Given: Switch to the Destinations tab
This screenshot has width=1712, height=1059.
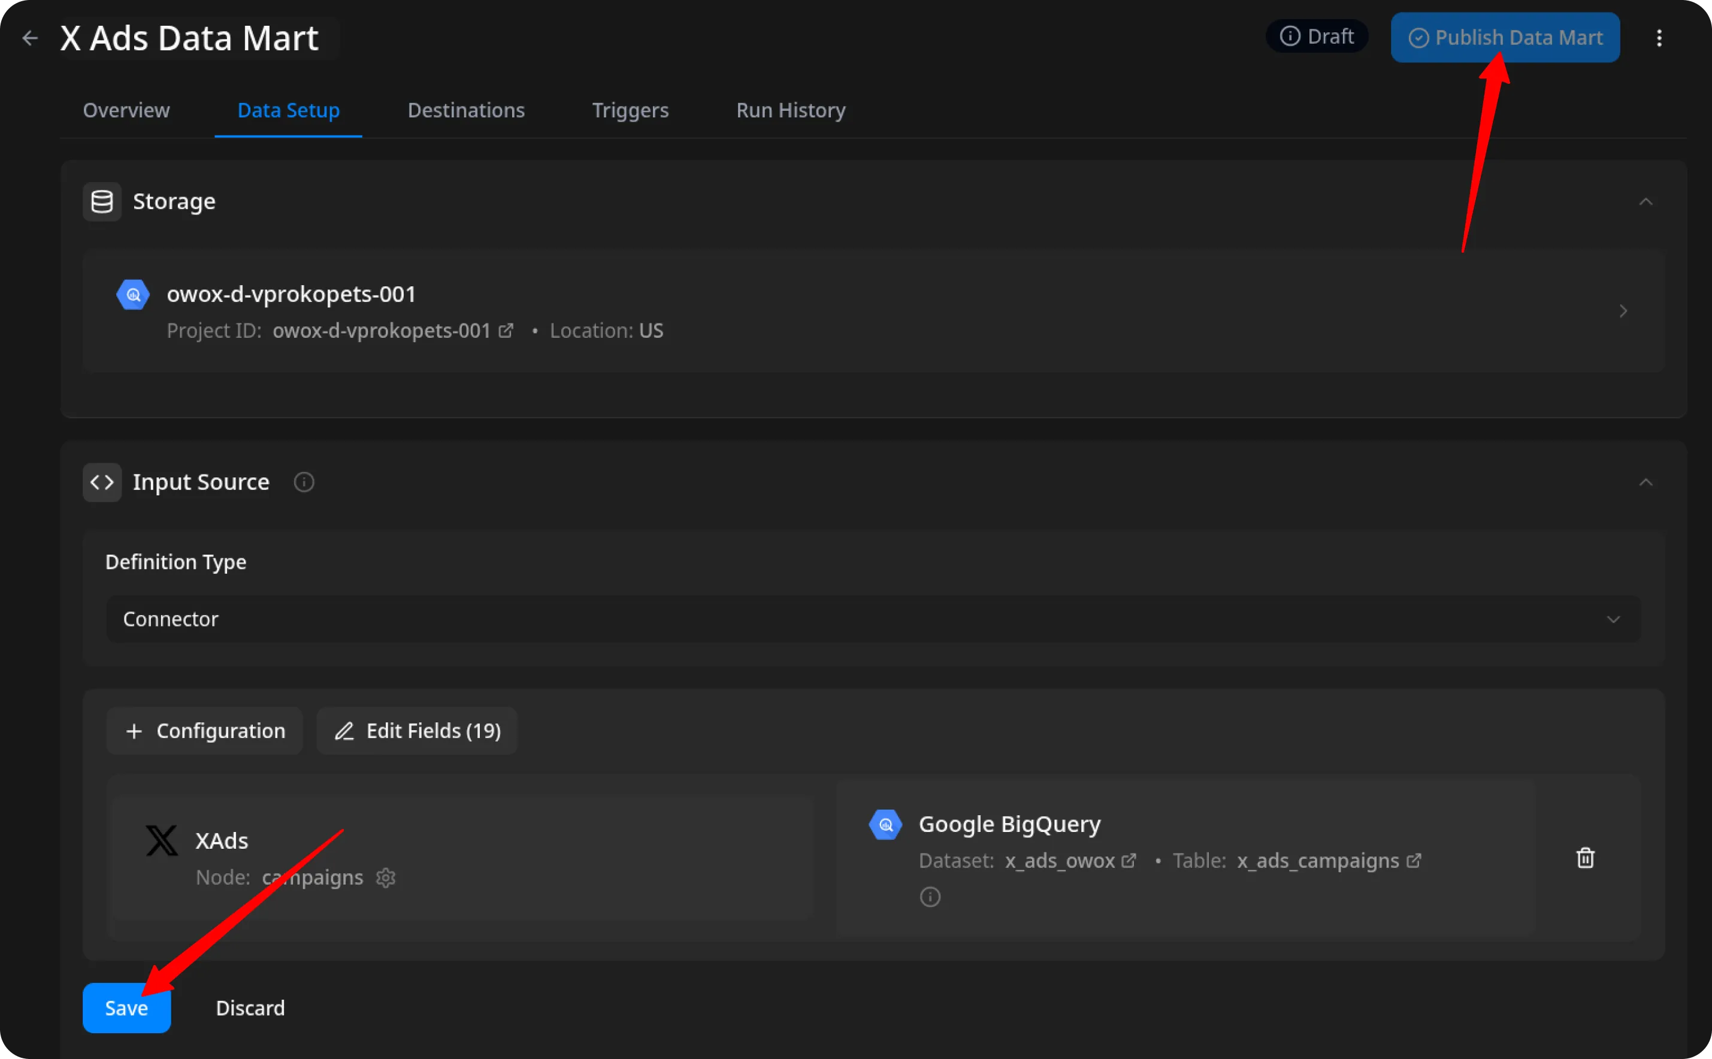Looking at the screenshot, I should pyautogui.click(x=466, y=110).
